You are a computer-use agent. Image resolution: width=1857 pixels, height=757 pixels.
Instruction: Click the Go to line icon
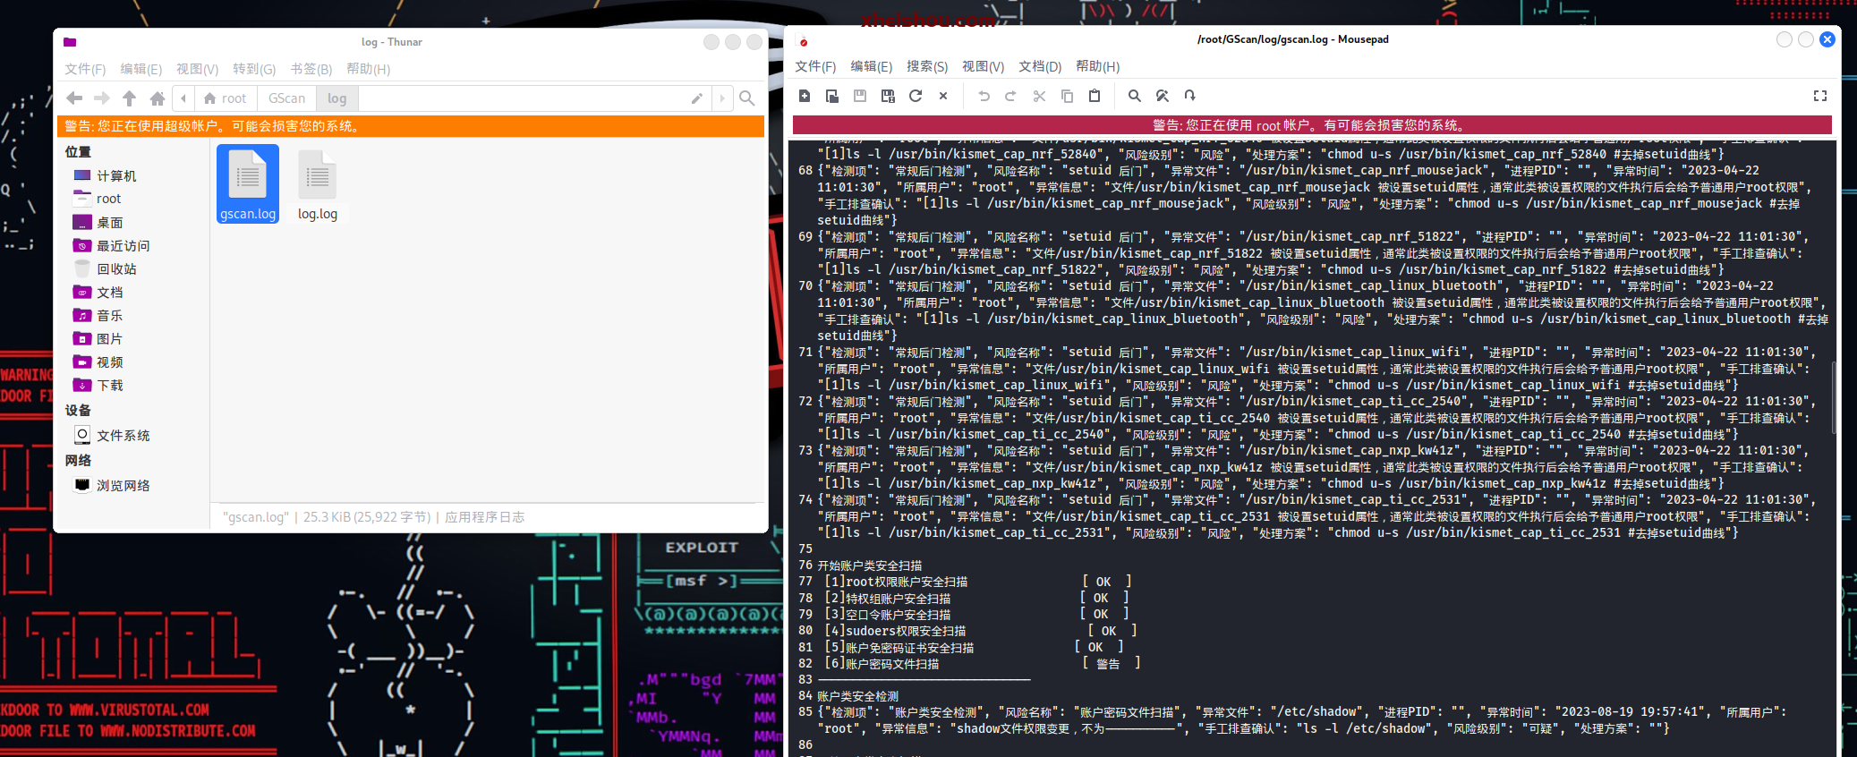coord(1189,96)
